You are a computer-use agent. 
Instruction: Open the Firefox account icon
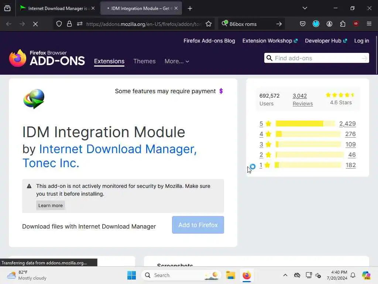click(x=329, y=24)
